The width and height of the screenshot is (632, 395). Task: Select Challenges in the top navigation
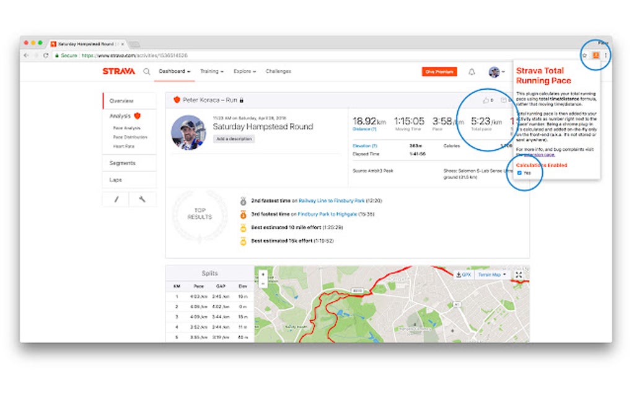[279, 71]
